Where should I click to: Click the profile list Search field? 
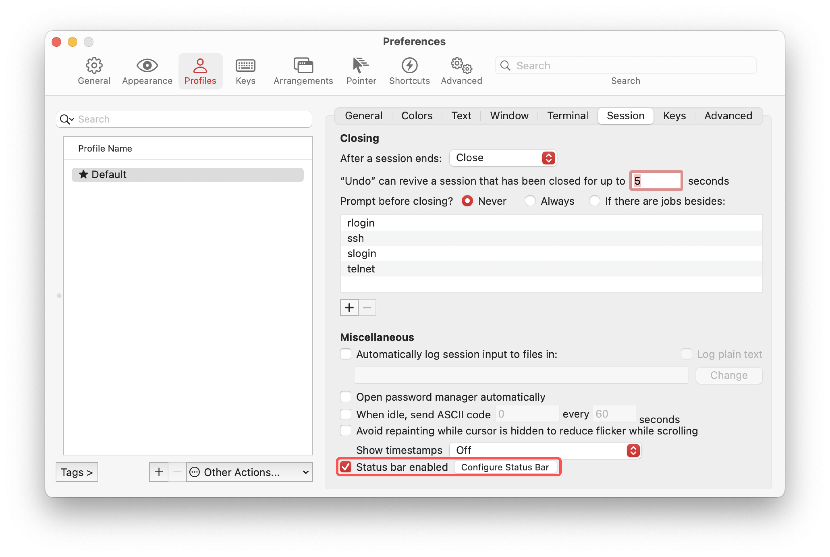[x=184, y=119]
